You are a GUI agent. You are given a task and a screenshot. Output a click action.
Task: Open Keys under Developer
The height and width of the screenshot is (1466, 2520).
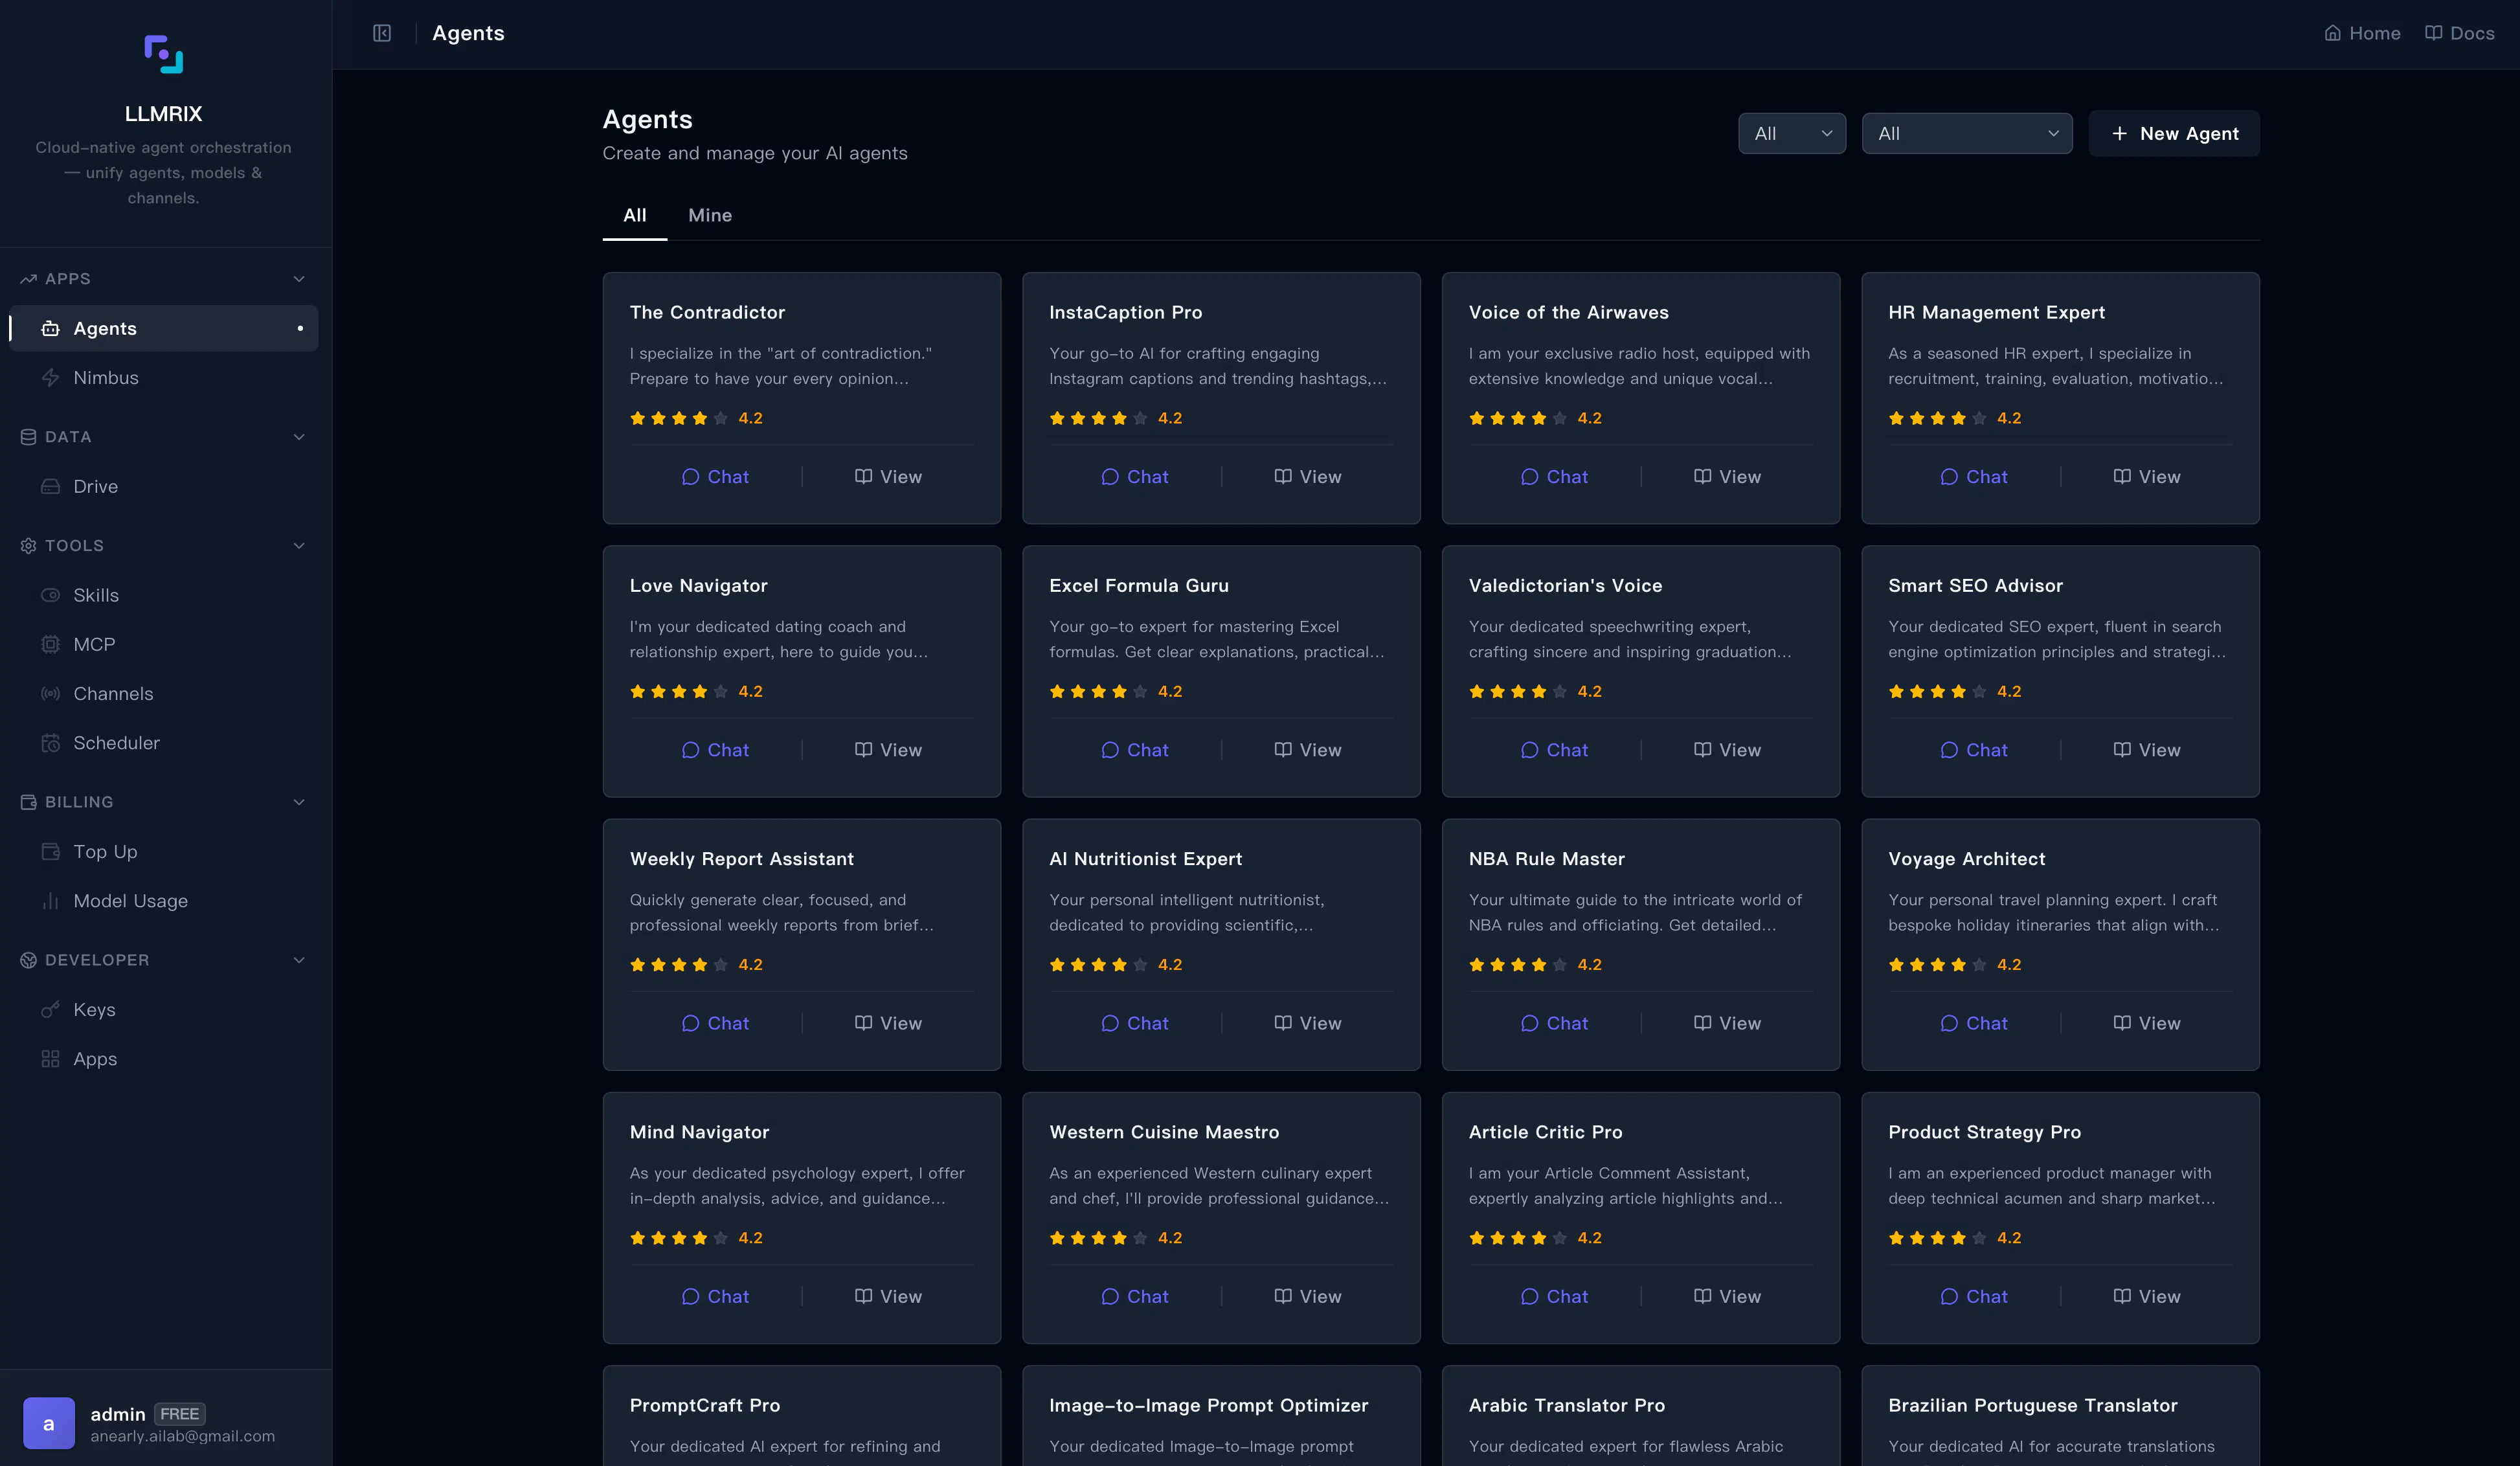(164, 1009)
